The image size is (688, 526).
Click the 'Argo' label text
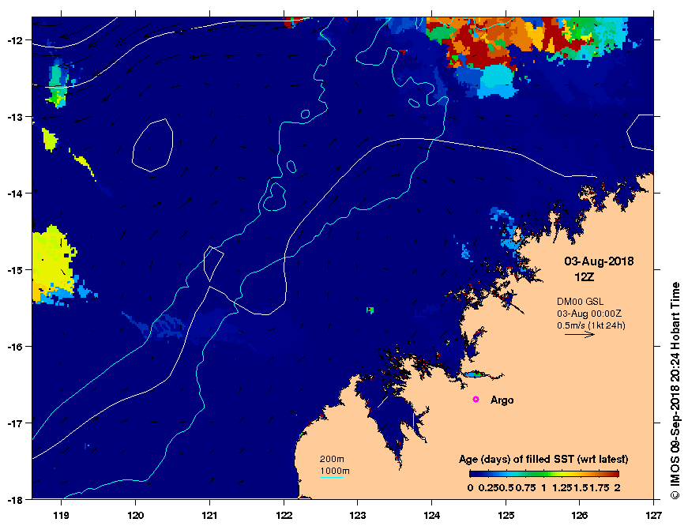tap(502, 400)
